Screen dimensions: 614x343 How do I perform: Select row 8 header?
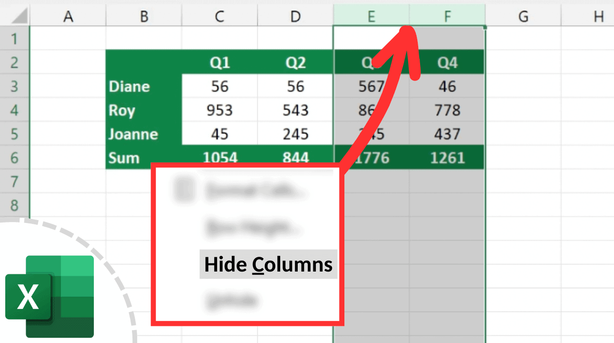[14, 205]
